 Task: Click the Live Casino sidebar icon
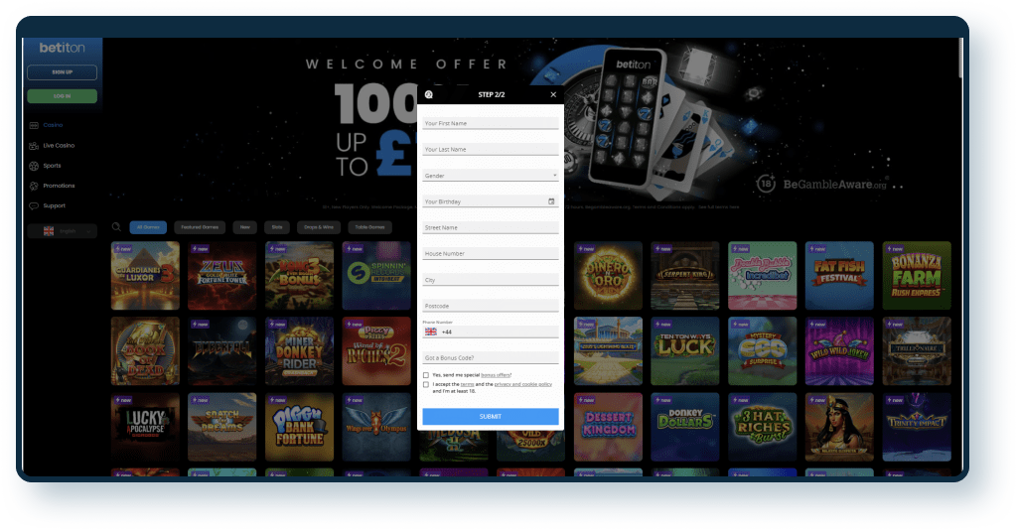34,146
